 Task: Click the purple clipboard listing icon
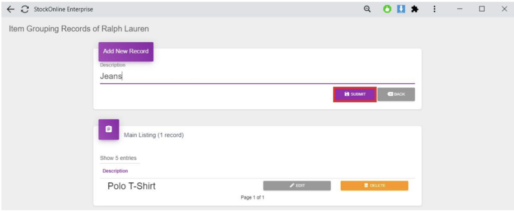click(x=109, y=129)
